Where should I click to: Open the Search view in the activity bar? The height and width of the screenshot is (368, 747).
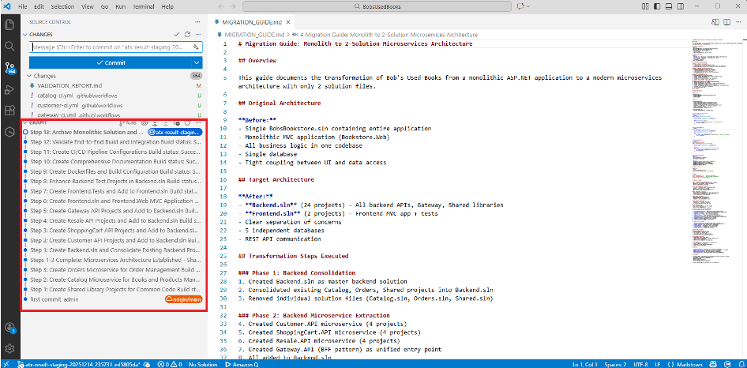(x=9, y=46)
